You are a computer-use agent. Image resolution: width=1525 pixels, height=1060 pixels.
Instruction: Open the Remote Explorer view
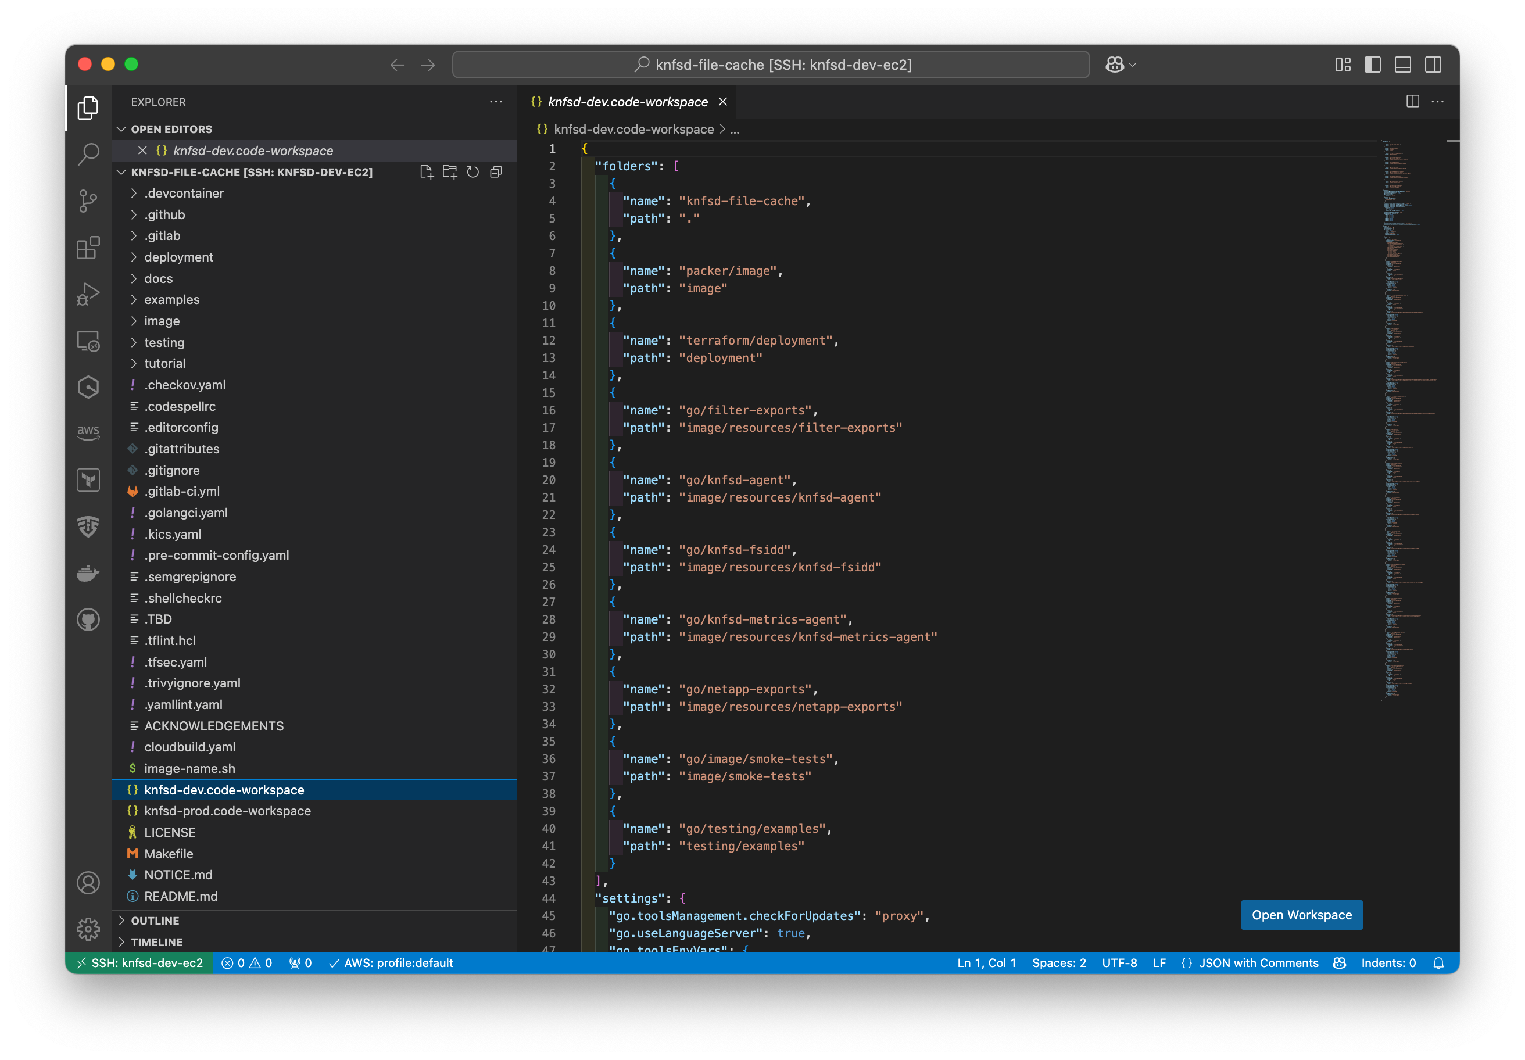tap(88, 341)
